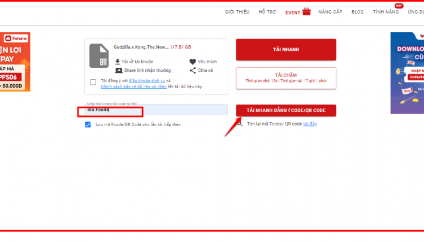424x243 pixels.
Task: Click the TẢI NHANH button
Action: (286, 50)
